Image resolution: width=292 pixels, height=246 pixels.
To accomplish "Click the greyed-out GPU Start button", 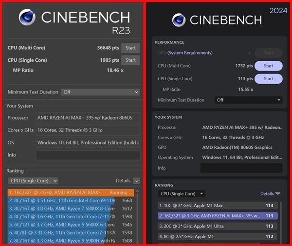I will 268,53.
